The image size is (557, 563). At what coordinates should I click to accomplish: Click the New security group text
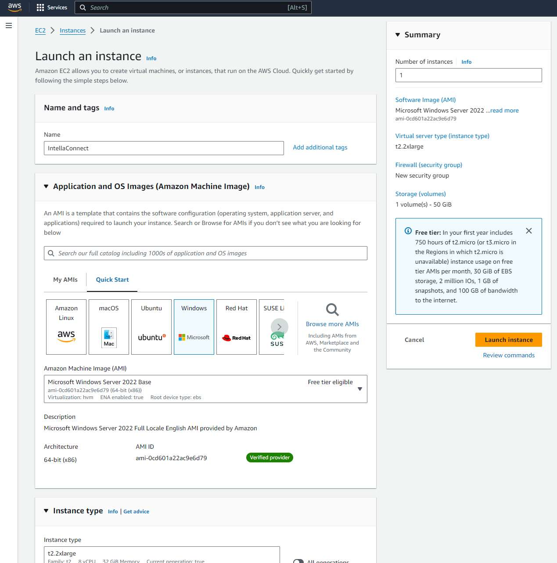point(422,175)
